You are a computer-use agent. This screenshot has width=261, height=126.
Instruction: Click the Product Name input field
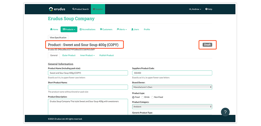point(88,73)
